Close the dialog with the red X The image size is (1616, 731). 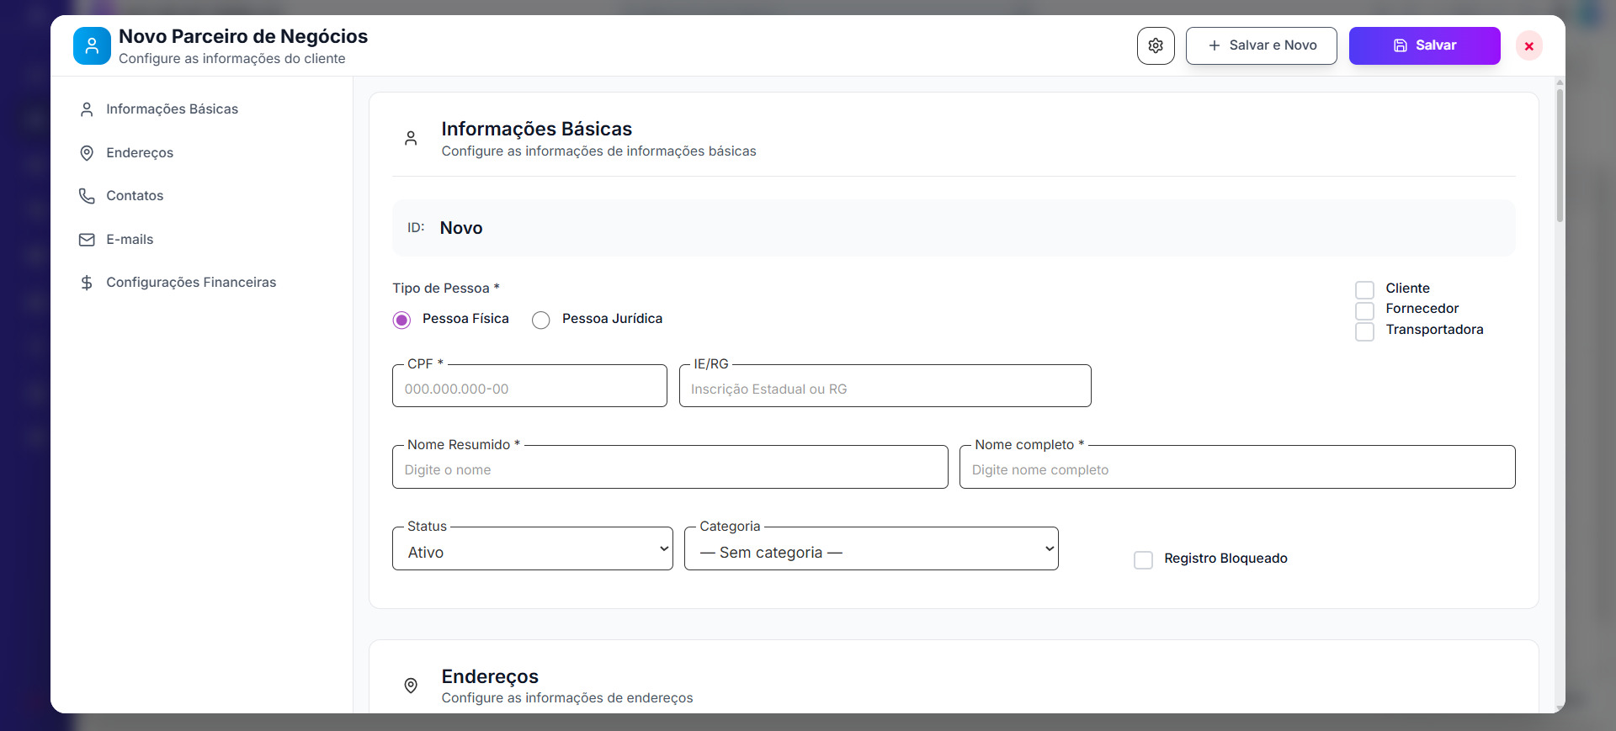(1528, 46)
